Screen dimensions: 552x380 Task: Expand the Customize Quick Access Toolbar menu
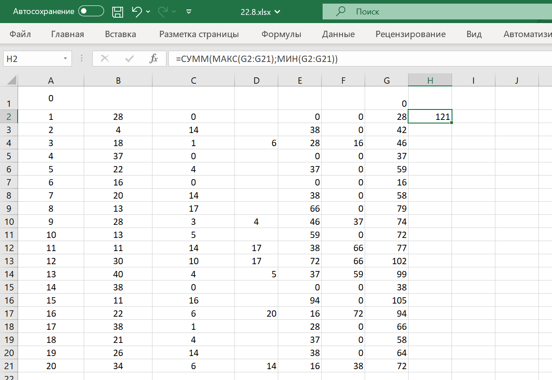[189, 12]
